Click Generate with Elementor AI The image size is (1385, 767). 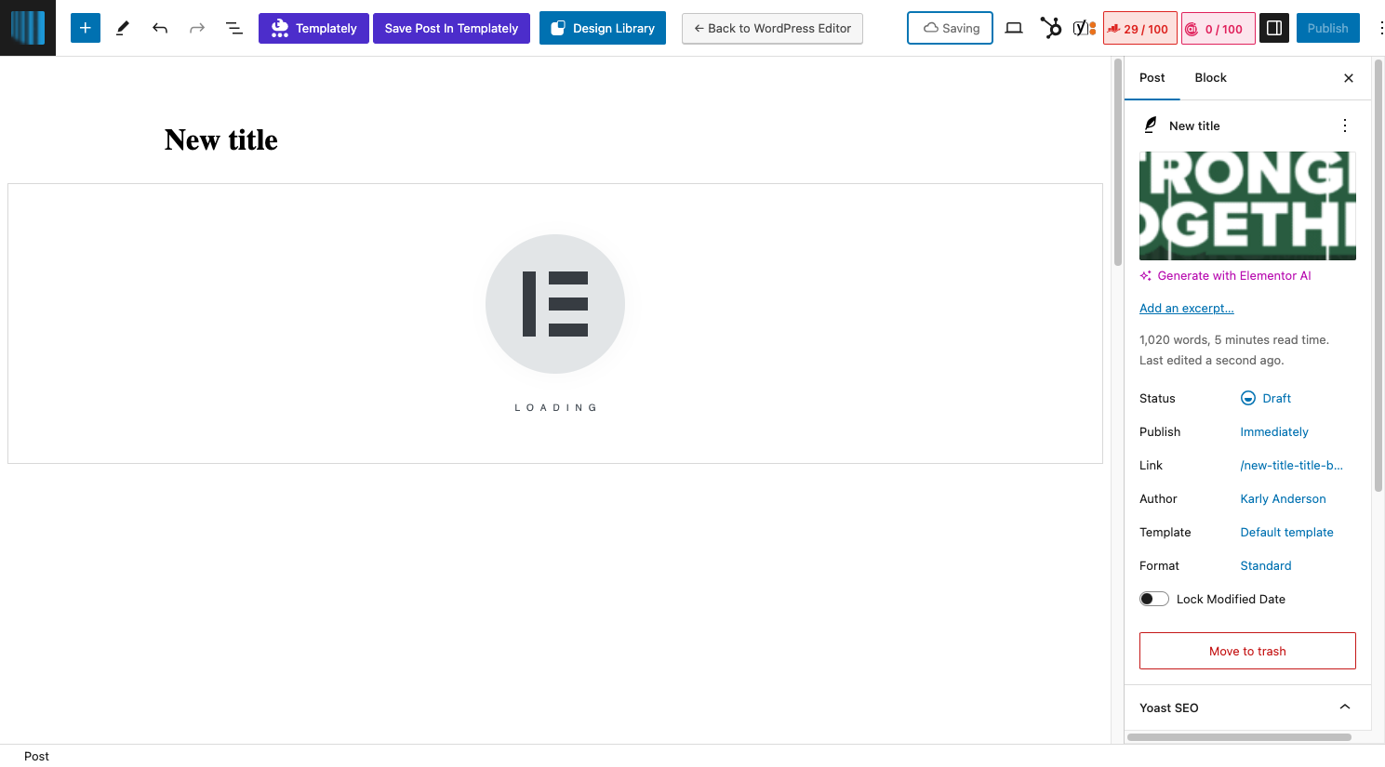(x=1225, y=275)
